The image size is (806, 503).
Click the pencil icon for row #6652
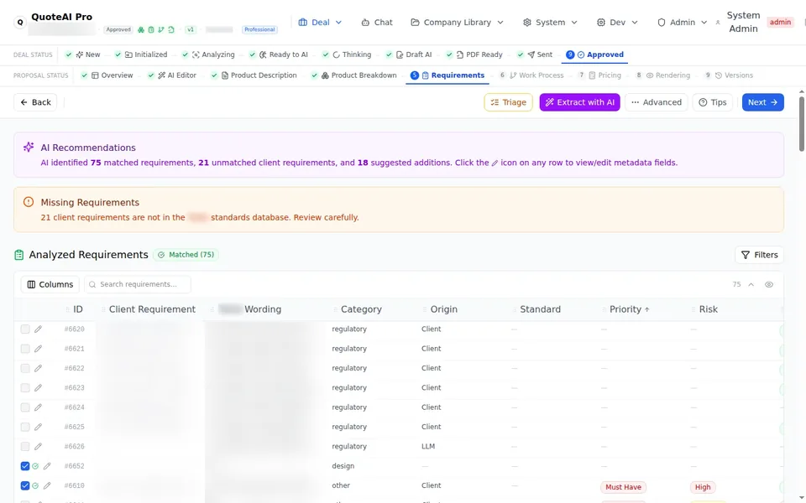pos(47,466)
